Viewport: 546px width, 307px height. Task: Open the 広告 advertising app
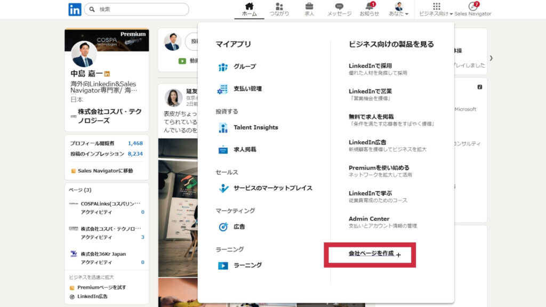239,227
